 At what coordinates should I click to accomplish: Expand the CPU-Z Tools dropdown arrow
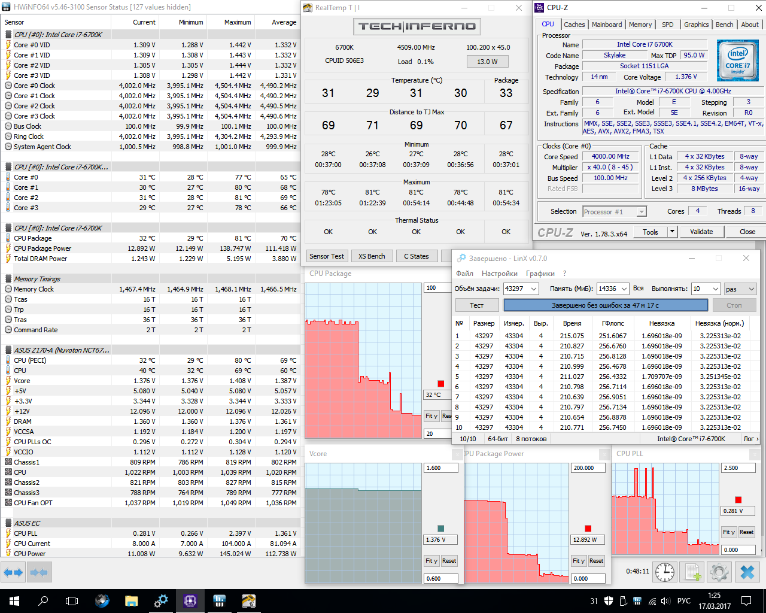pos(672,232)
